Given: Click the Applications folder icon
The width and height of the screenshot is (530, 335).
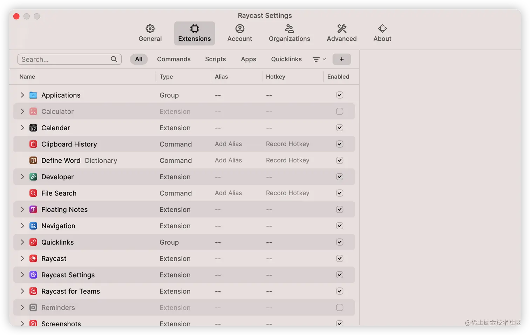Looking at the screenshot, I should click(x=33, y=95).
